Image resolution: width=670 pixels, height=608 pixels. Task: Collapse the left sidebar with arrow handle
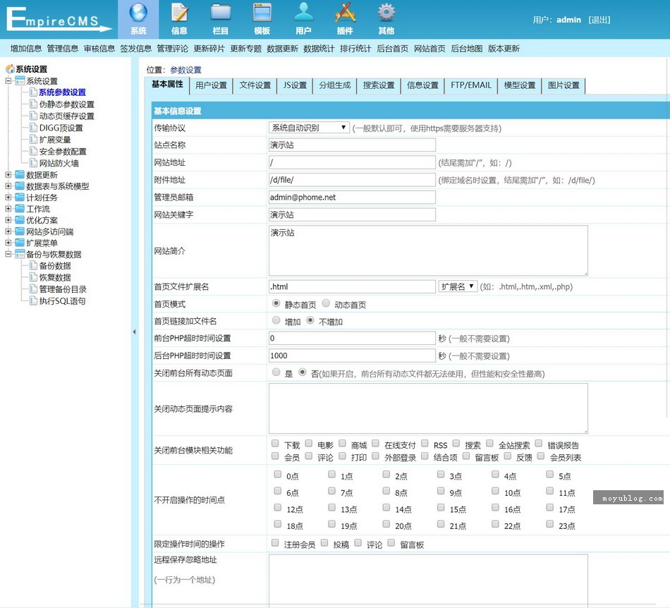tap(134, 332)
